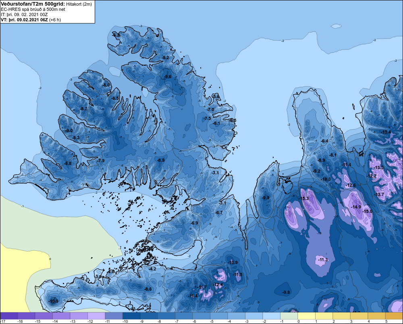This screenshot has height=324, width=403.
Task: Click the '-6.7' temperature label
Action: click(219, 213)
